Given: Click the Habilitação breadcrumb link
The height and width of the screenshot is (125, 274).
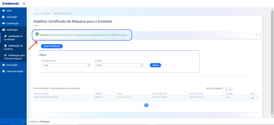Looking at the screenshot, I should point(45,13).
